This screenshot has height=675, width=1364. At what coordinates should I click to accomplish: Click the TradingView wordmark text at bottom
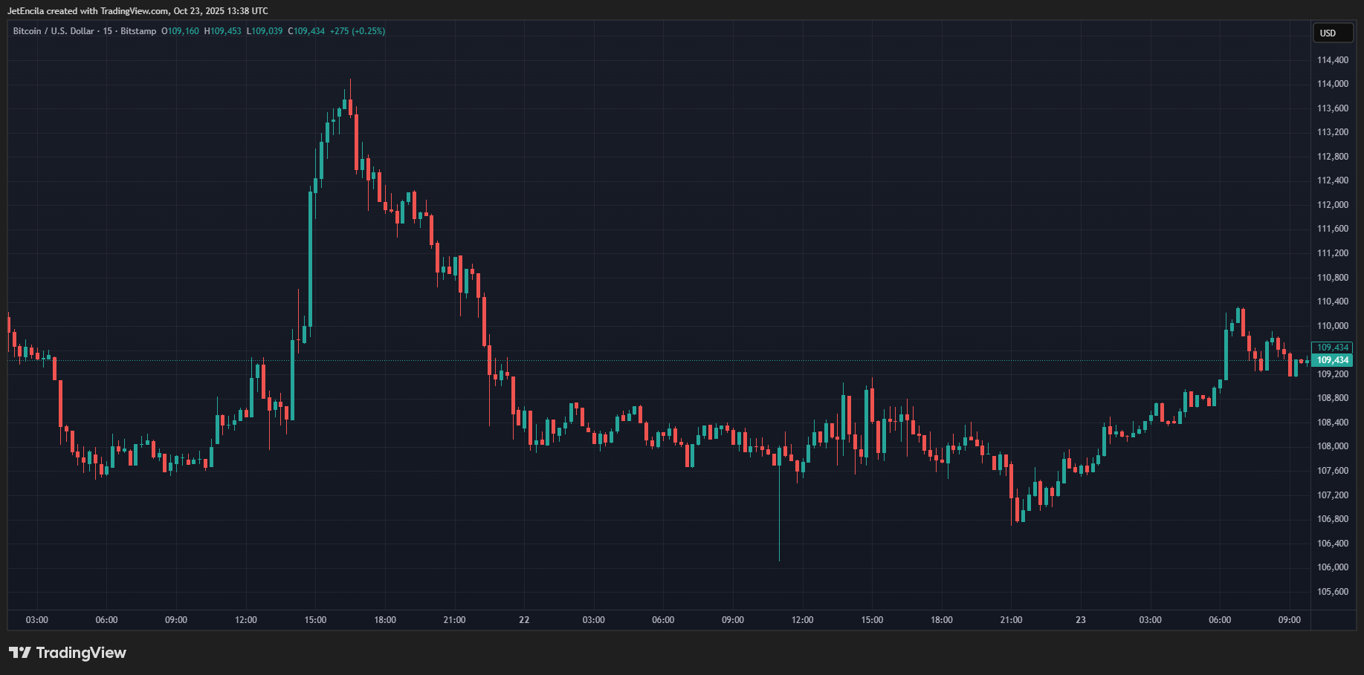click(81, 653)
